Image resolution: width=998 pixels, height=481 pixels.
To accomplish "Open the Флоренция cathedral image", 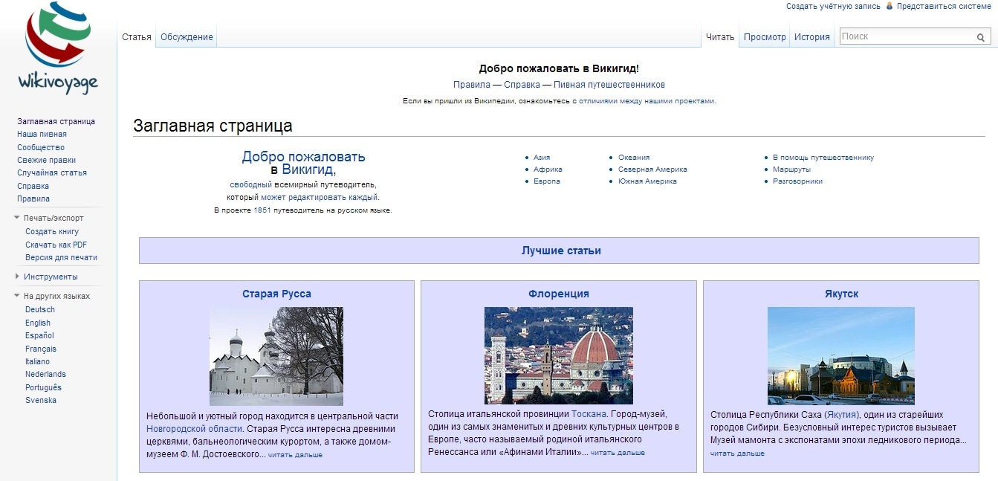I will point(558,355).
